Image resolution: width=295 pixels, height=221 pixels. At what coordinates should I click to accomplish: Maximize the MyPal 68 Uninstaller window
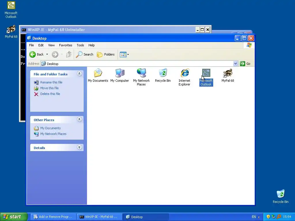click(203, 30)
